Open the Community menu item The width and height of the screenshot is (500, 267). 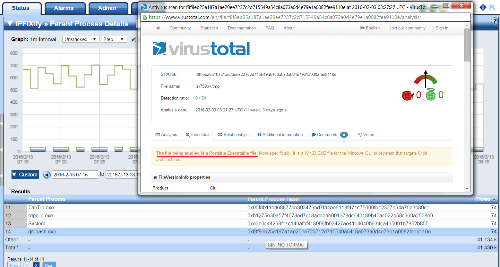(x=180, y=28)
